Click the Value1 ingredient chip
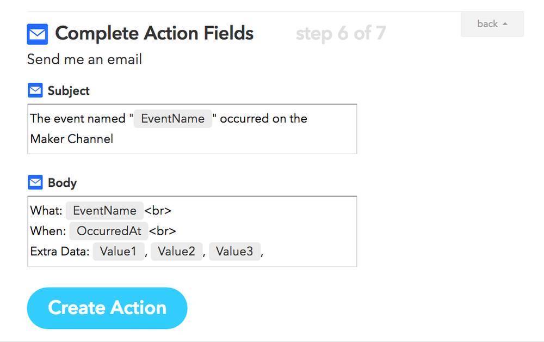544x342 pixels. 118,252
